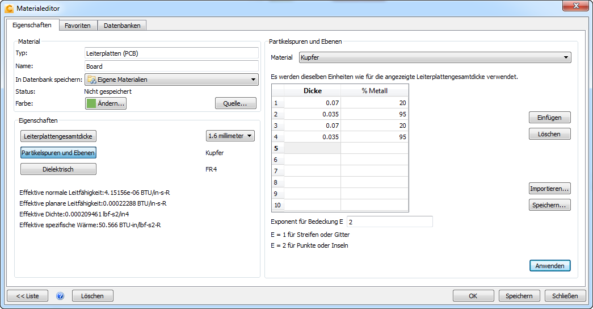Viewport: 593px width, 309px height.
Task: Click the % Metall column header
Action: pyautogui.click(x=375, y=91)
